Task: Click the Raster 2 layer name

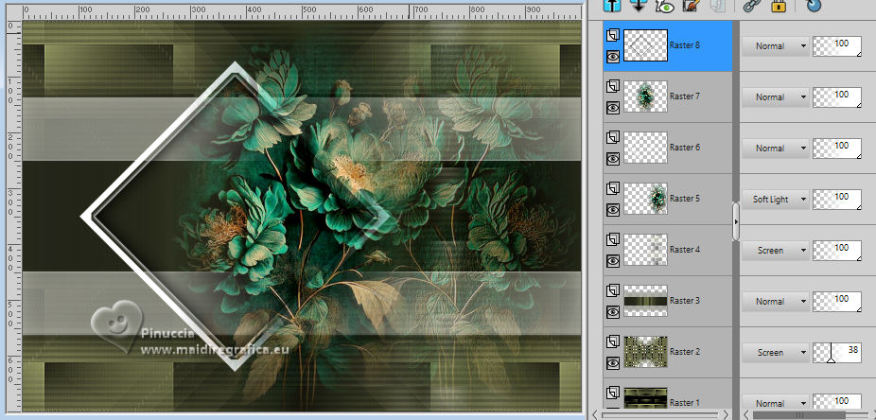Action: 684,352
